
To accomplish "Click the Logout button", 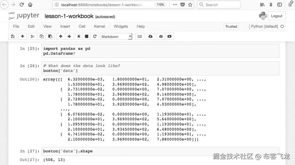I will 276,16.
